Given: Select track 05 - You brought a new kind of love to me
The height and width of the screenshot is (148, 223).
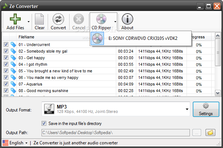Looking at the screenshot, I should point(55,71).
